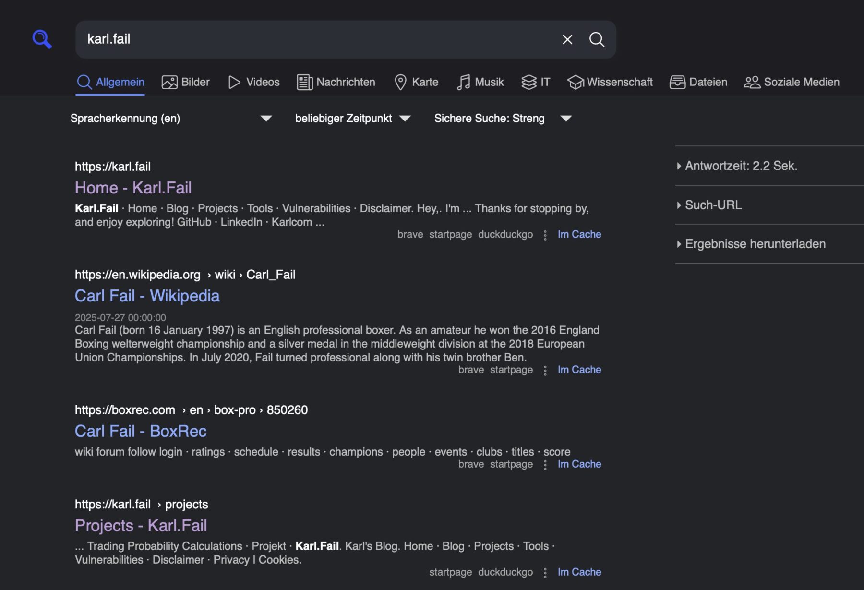
Task: Open the Carl Fail - Wikipedia result
Action: click(x=147, y=296)
